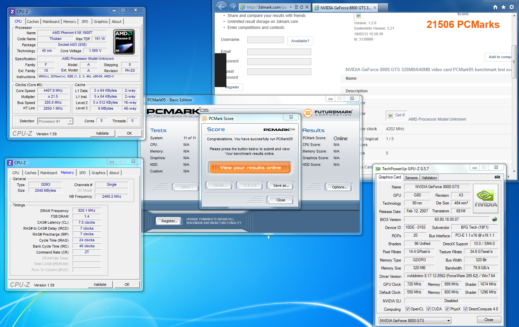Viewport: 519px width, 327px height.
Task: Click Register... button in PCMark05 window
Action: (169, 221)
